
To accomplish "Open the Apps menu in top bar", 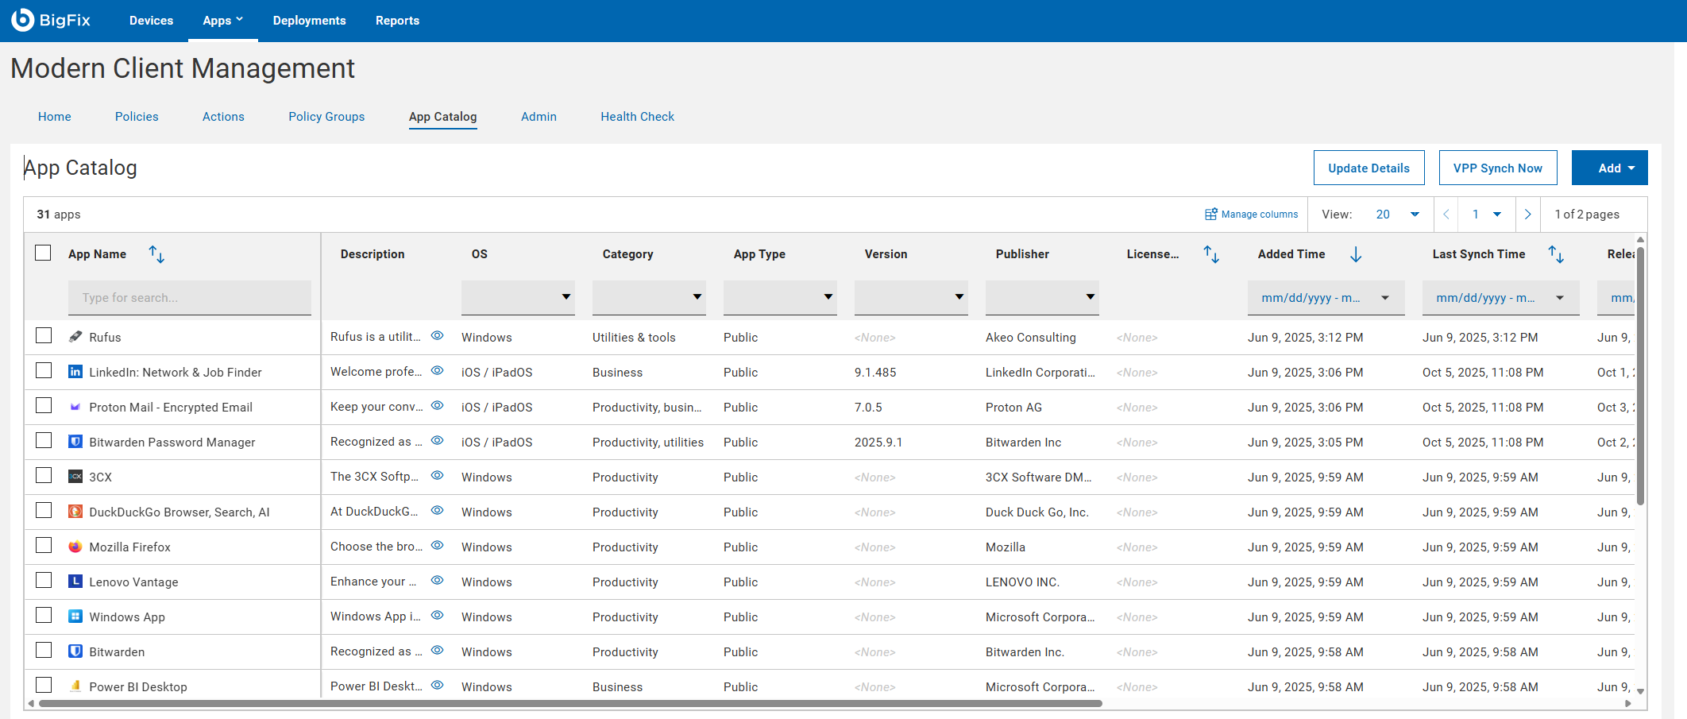I will tap(222, 21).
